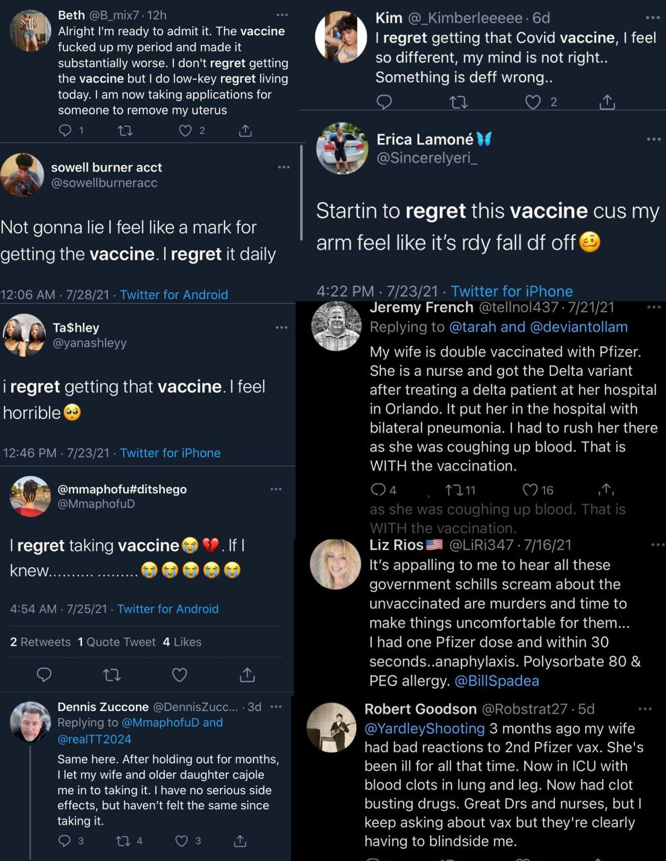Retweet the @MmaphofuD regret tweet

(x=112, y=674)
